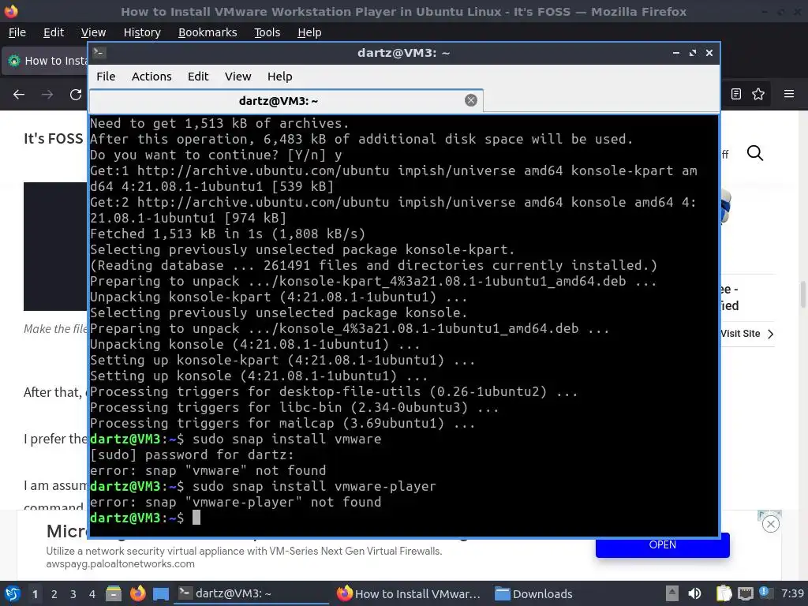Click the last terminal prompt cursor line
Image resolution: width=808 pixels, height=606 pixels.
pyautogui.click(x=145, y=518)
